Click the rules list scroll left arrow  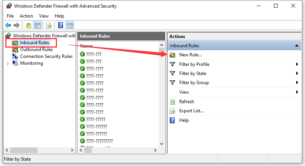pyautogui.click(x=81, y=150)
